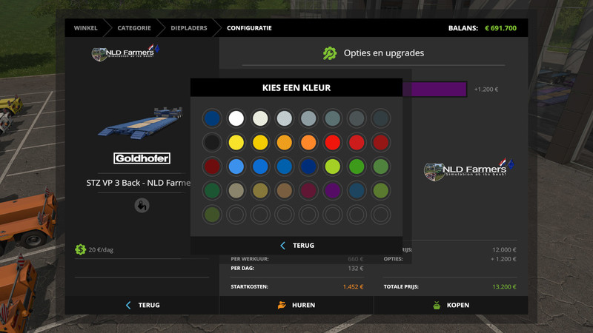
Task: Select the brown color swatch
Action: (284, 191)
